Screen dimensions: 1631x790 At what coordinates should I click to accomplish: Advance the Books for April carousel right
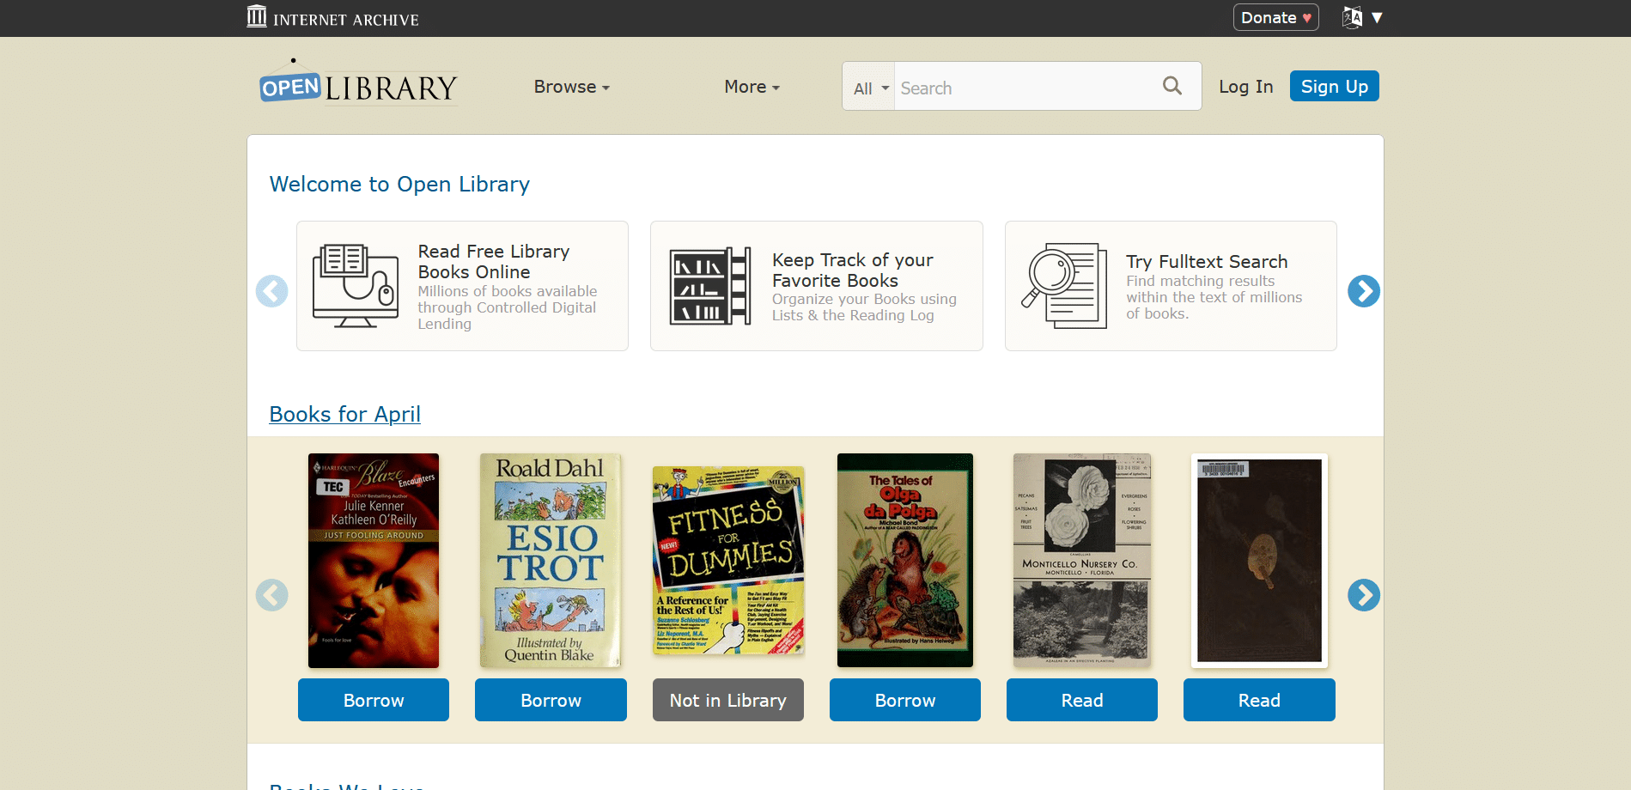[x=1364, y=595]
